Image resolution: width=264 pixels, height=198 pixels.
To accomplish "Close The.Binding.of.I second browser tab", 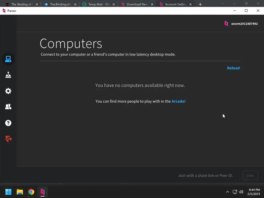I will click(x=75, y=5).
